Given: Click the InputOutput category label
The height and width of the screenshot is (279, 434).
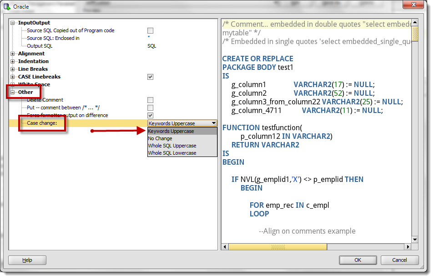Looking at the screenshot, I should pyautogui.click(x=34, y=23).
